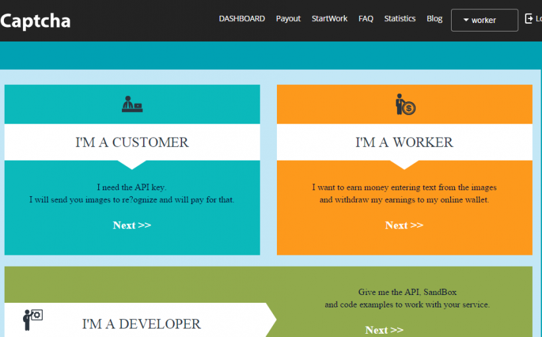Click the customer at desk icon

132,104
